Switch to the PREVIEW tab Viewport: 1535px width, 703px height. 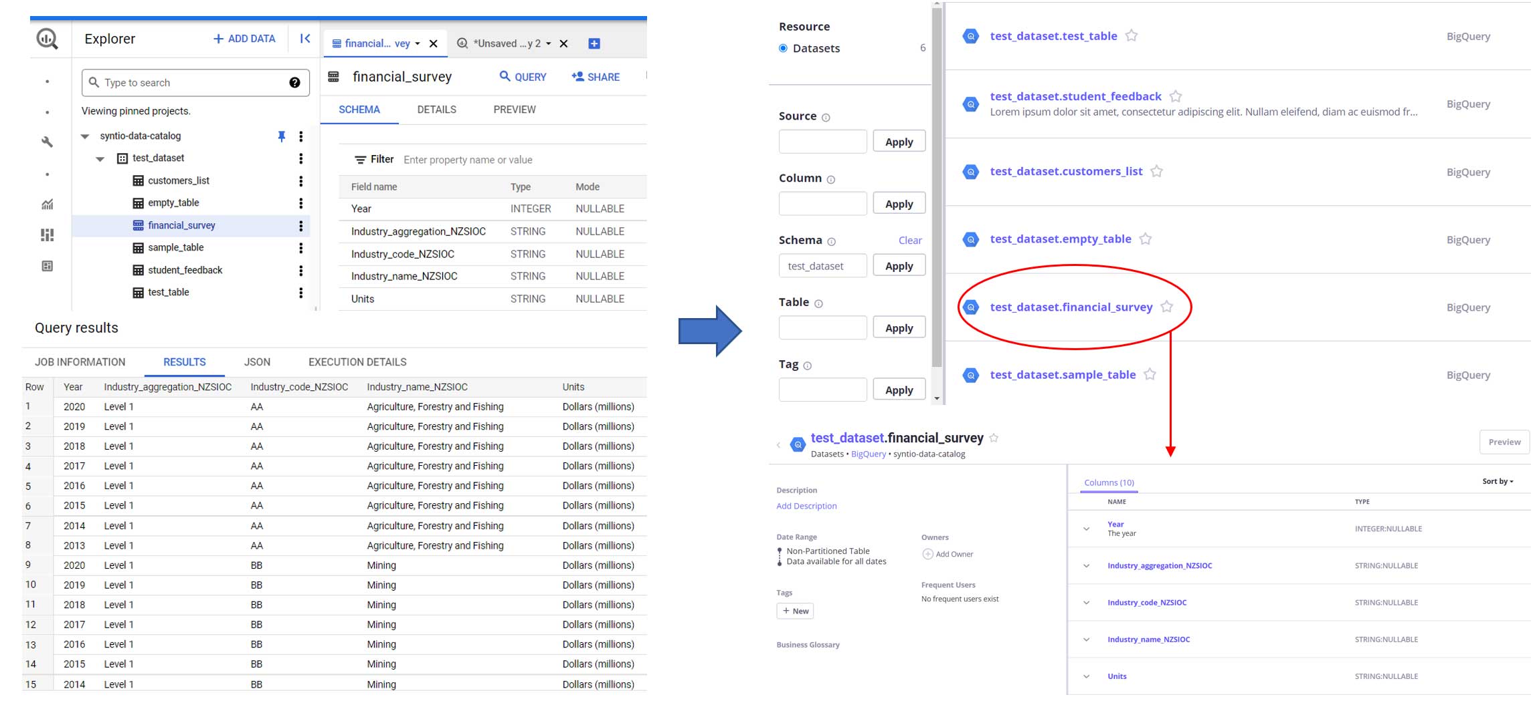click(x=515, y=110)
